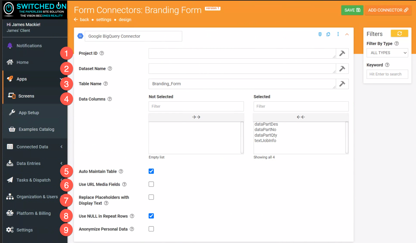Click the connector name field Google BigQuery Connector
The image size is (416, 243).
click(x=133, y=36)
